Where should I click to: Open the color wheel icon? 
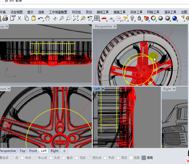point(153,18)
